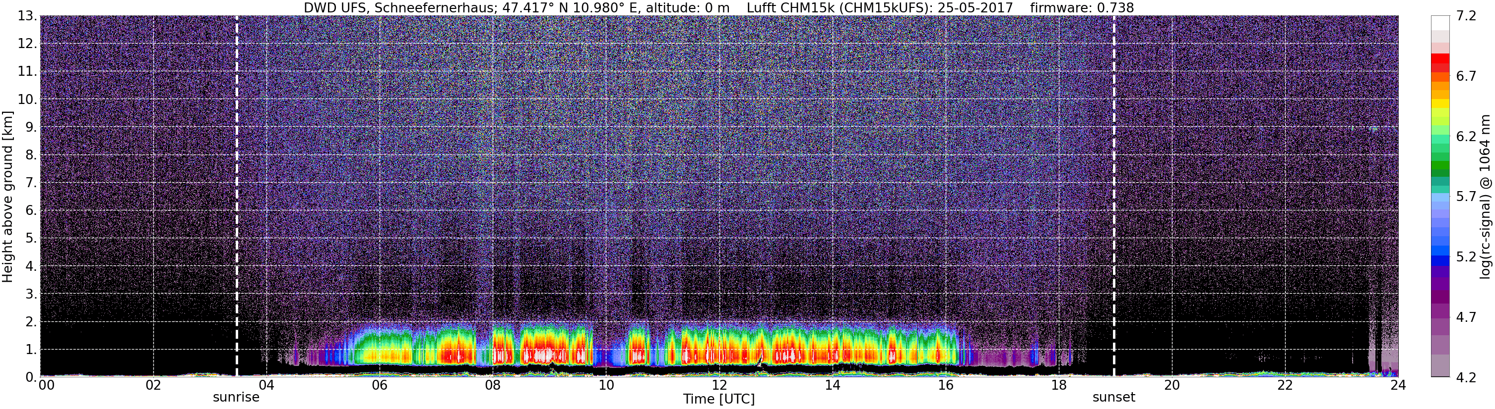Click the y-axis tick label 1.

(x=31, y=350)
